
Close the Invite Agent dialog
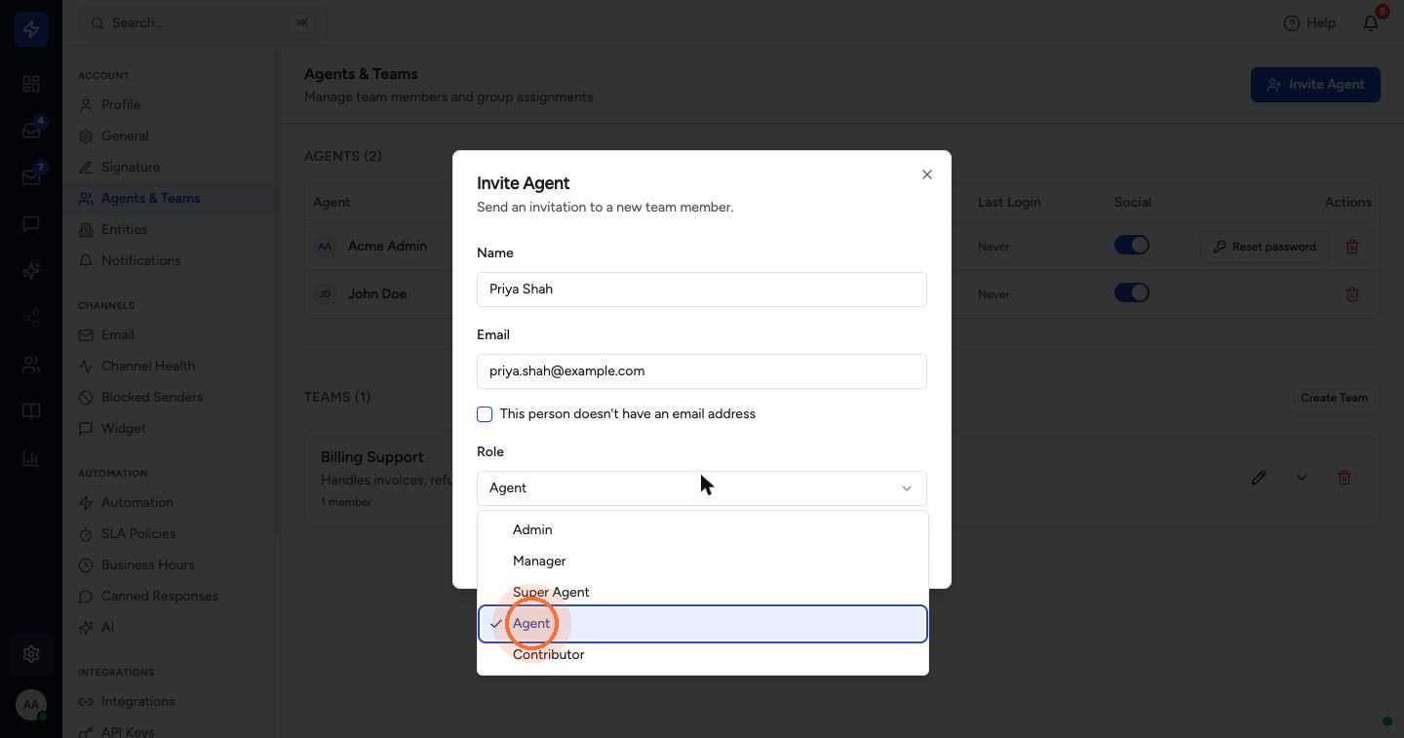coord(927,175)
